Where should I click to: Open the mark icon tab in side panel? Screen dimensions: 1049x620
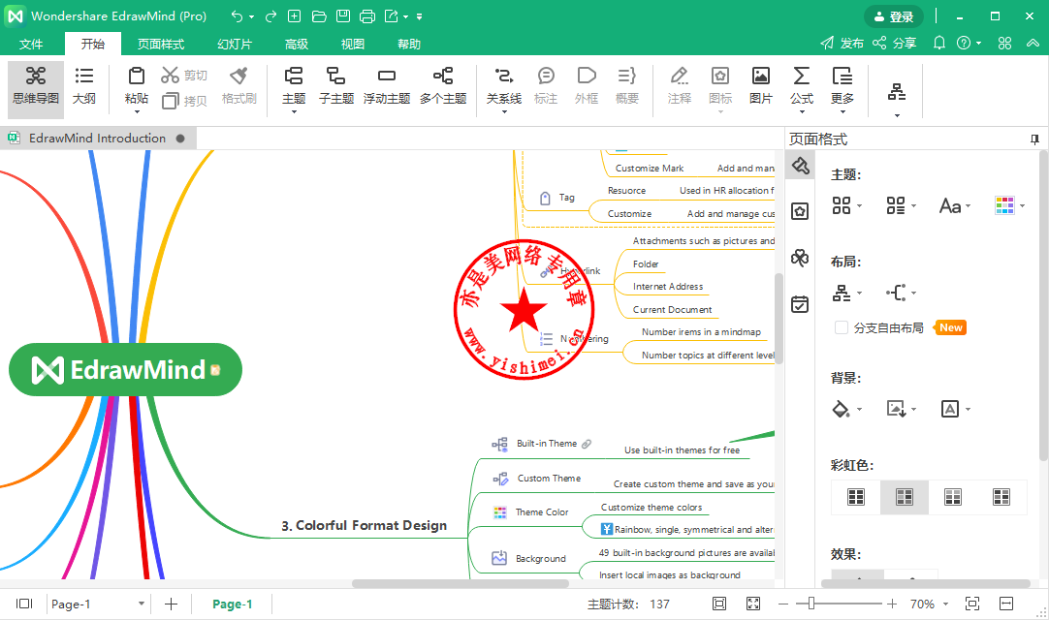[x=800, y=211]
